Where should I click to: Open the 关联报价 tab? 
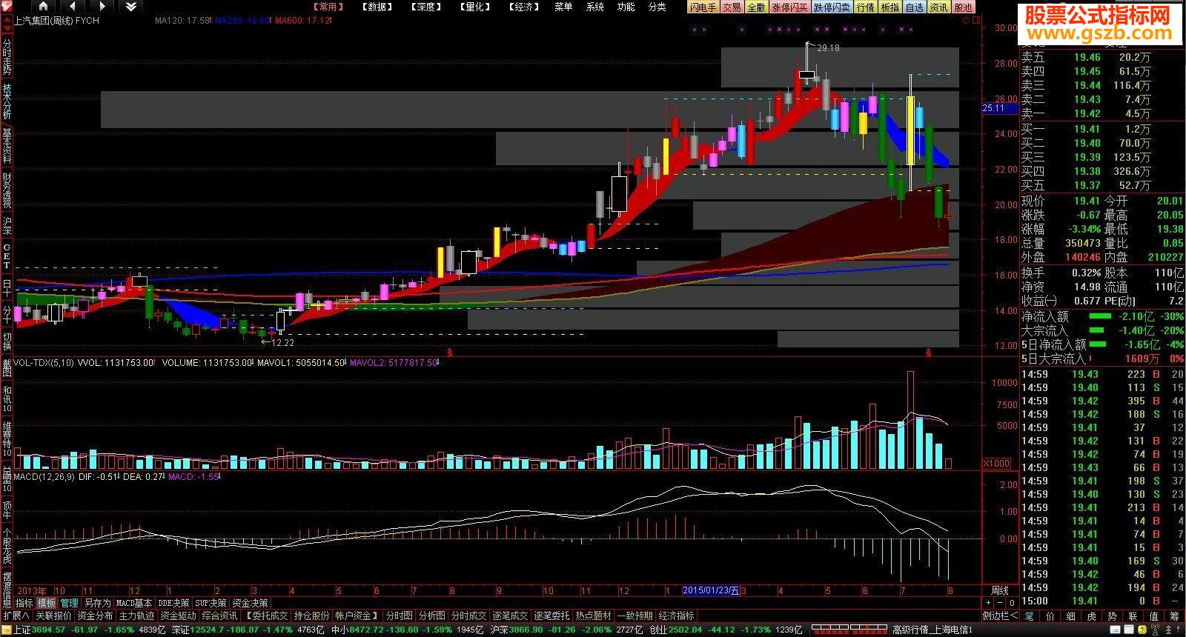[54, 616]
